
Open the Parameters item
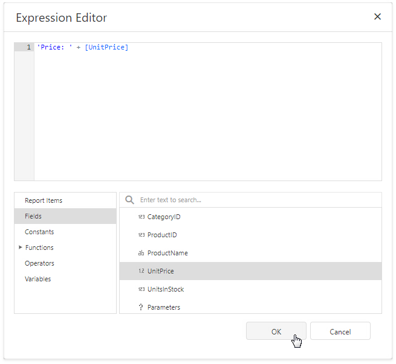[x=250, y=307]
